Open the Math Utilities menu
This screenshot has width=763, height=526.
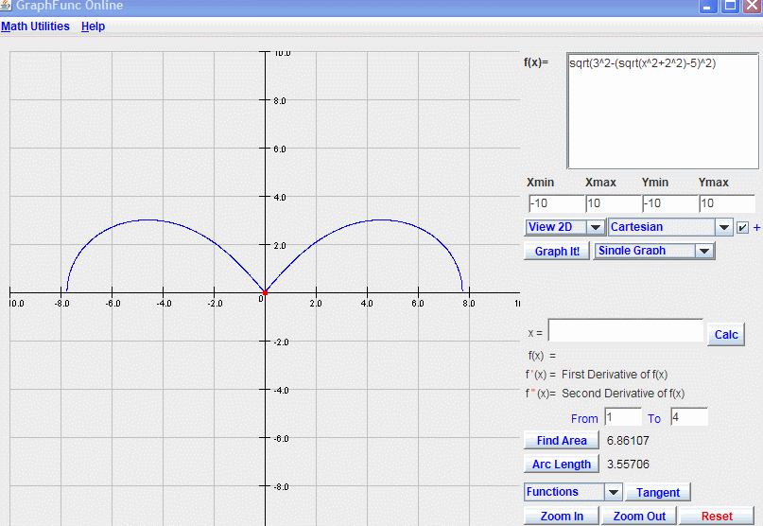point(35,26)
